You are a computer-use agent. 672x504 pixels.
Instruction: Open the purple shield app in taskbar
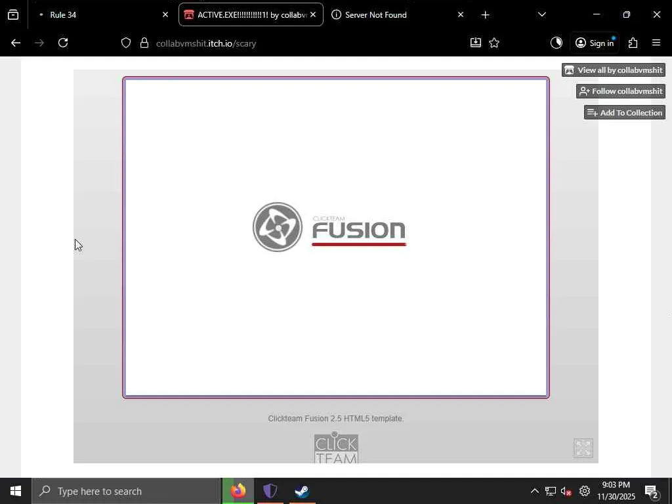point(270,491)
